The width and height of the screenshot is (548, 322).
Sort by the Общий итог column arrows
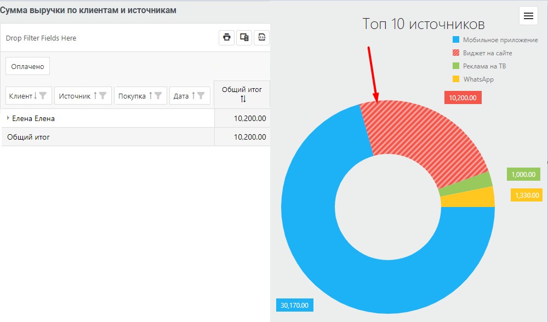click(x=243, y=99)
